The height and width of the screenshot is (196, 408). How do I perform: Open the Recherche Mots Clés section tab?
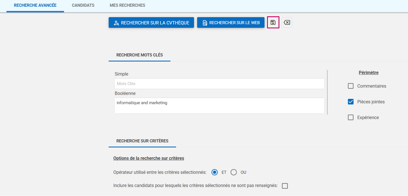140,55
